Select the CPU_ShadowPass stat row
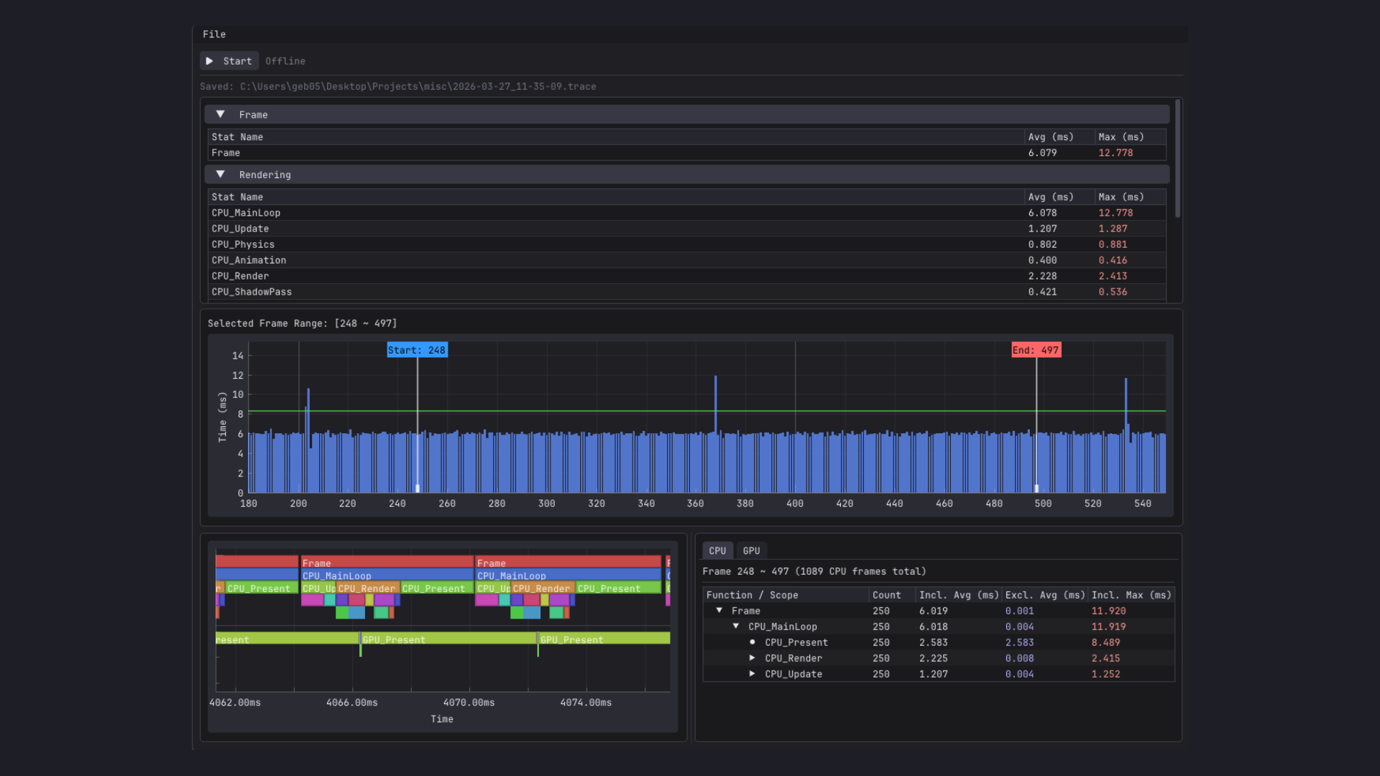 [252, 292]
